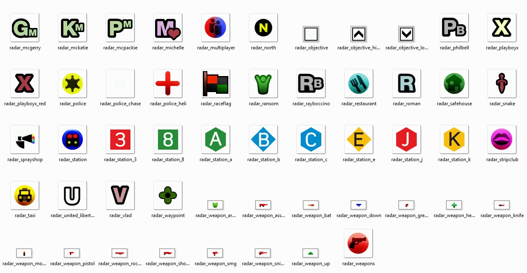The image size is (527, 273).
Task: Pick yellow hexagon radar_station_k icon
Action: point(454,139)
